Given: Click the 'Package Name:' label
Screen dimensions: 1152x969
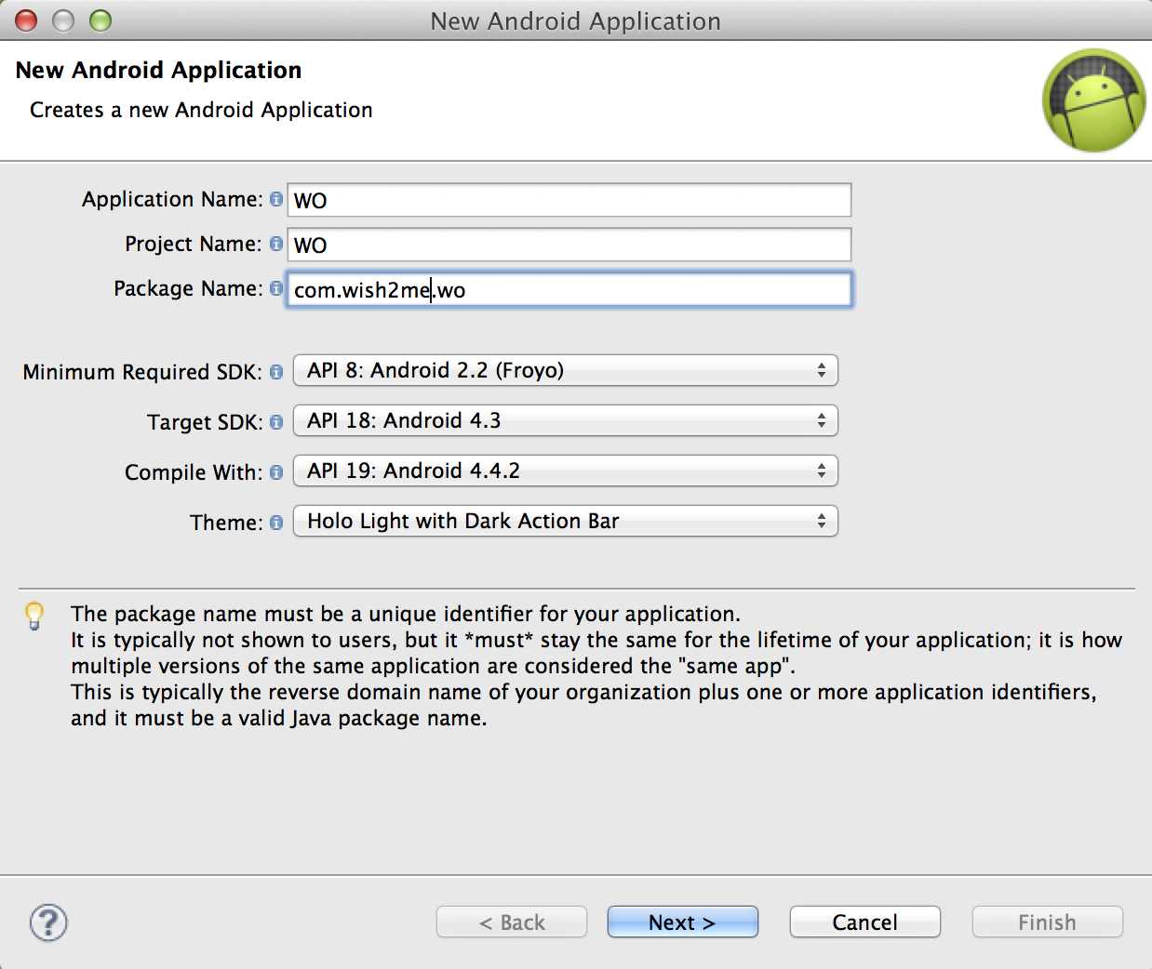Looking at the screenshot, I should coord(188,288).
